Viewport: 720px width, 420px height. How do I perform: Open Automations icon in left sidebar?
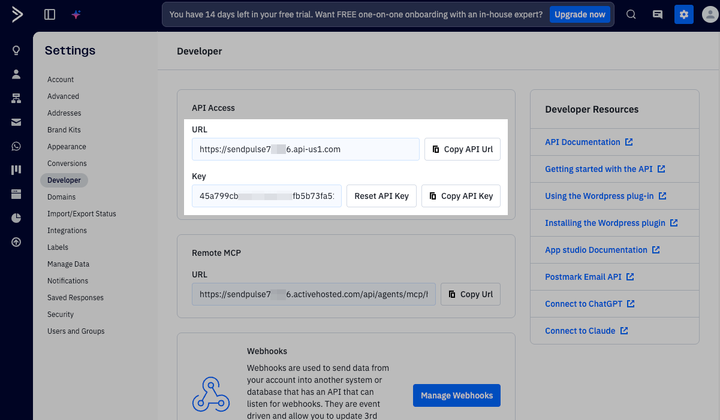pos(16,98)
